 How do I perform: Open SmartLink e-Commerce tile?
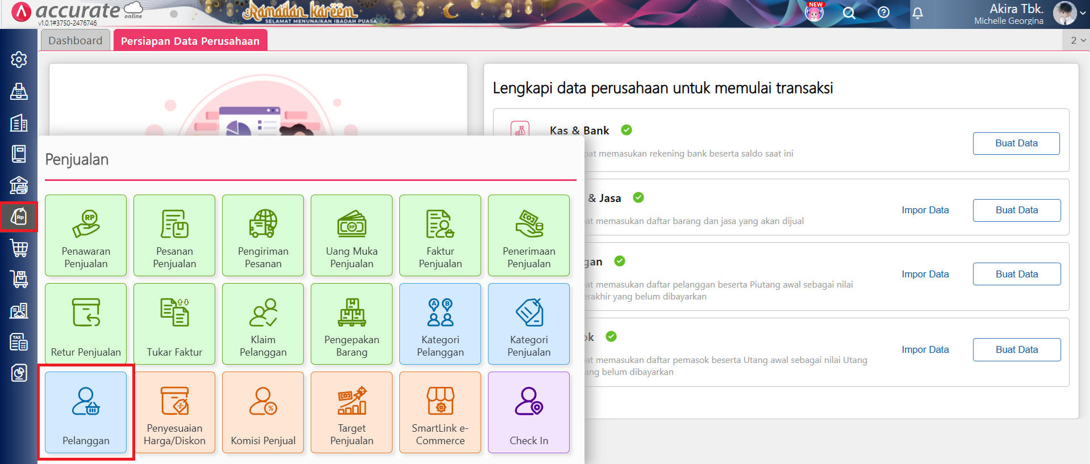pyautogui.click(x=440, y=412)
